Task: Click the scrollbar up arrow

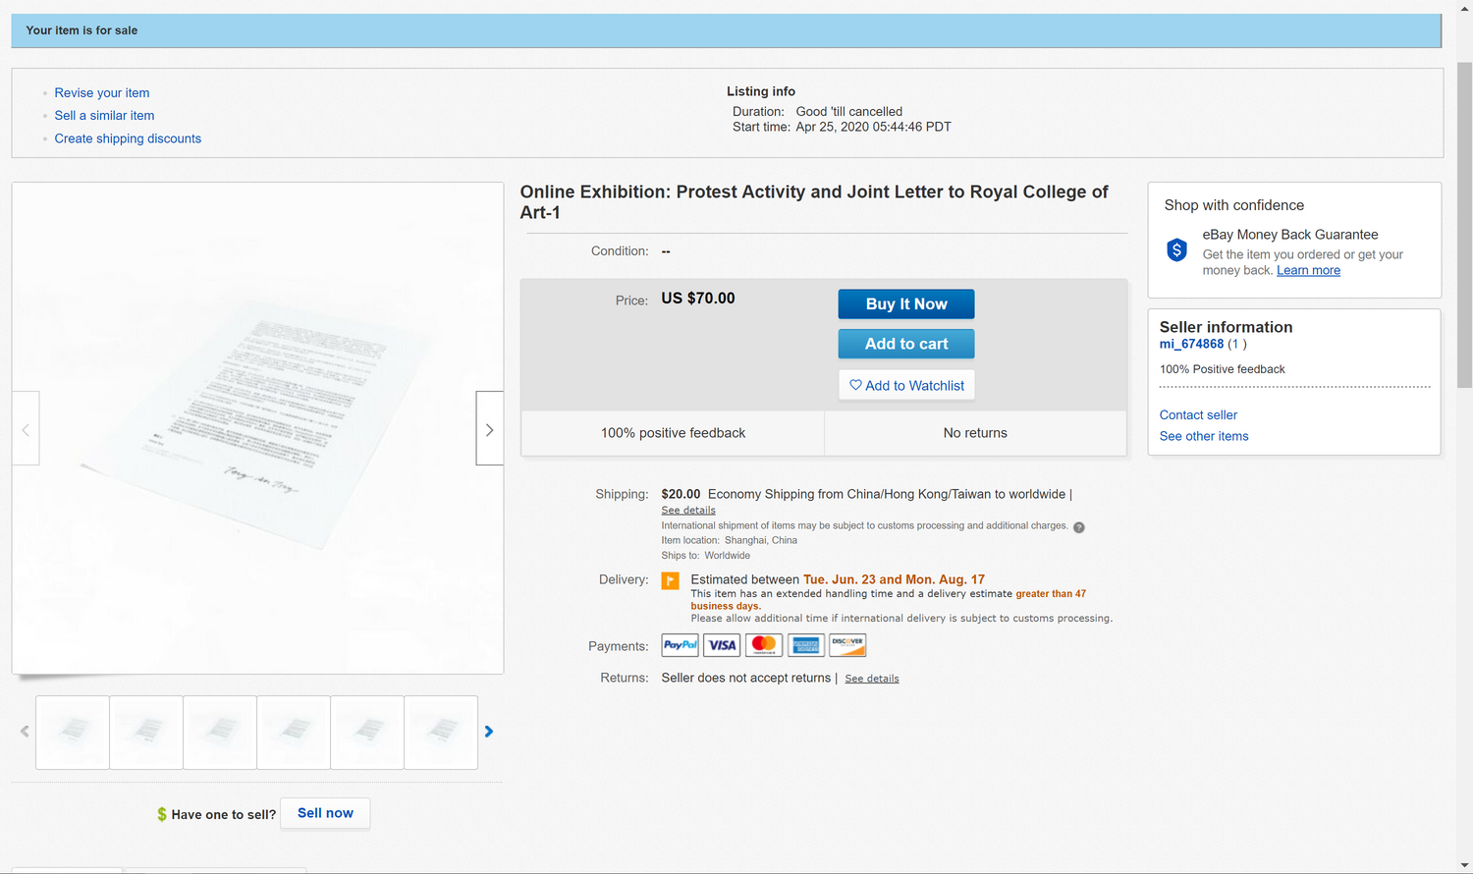Action: coord(1464,7)
